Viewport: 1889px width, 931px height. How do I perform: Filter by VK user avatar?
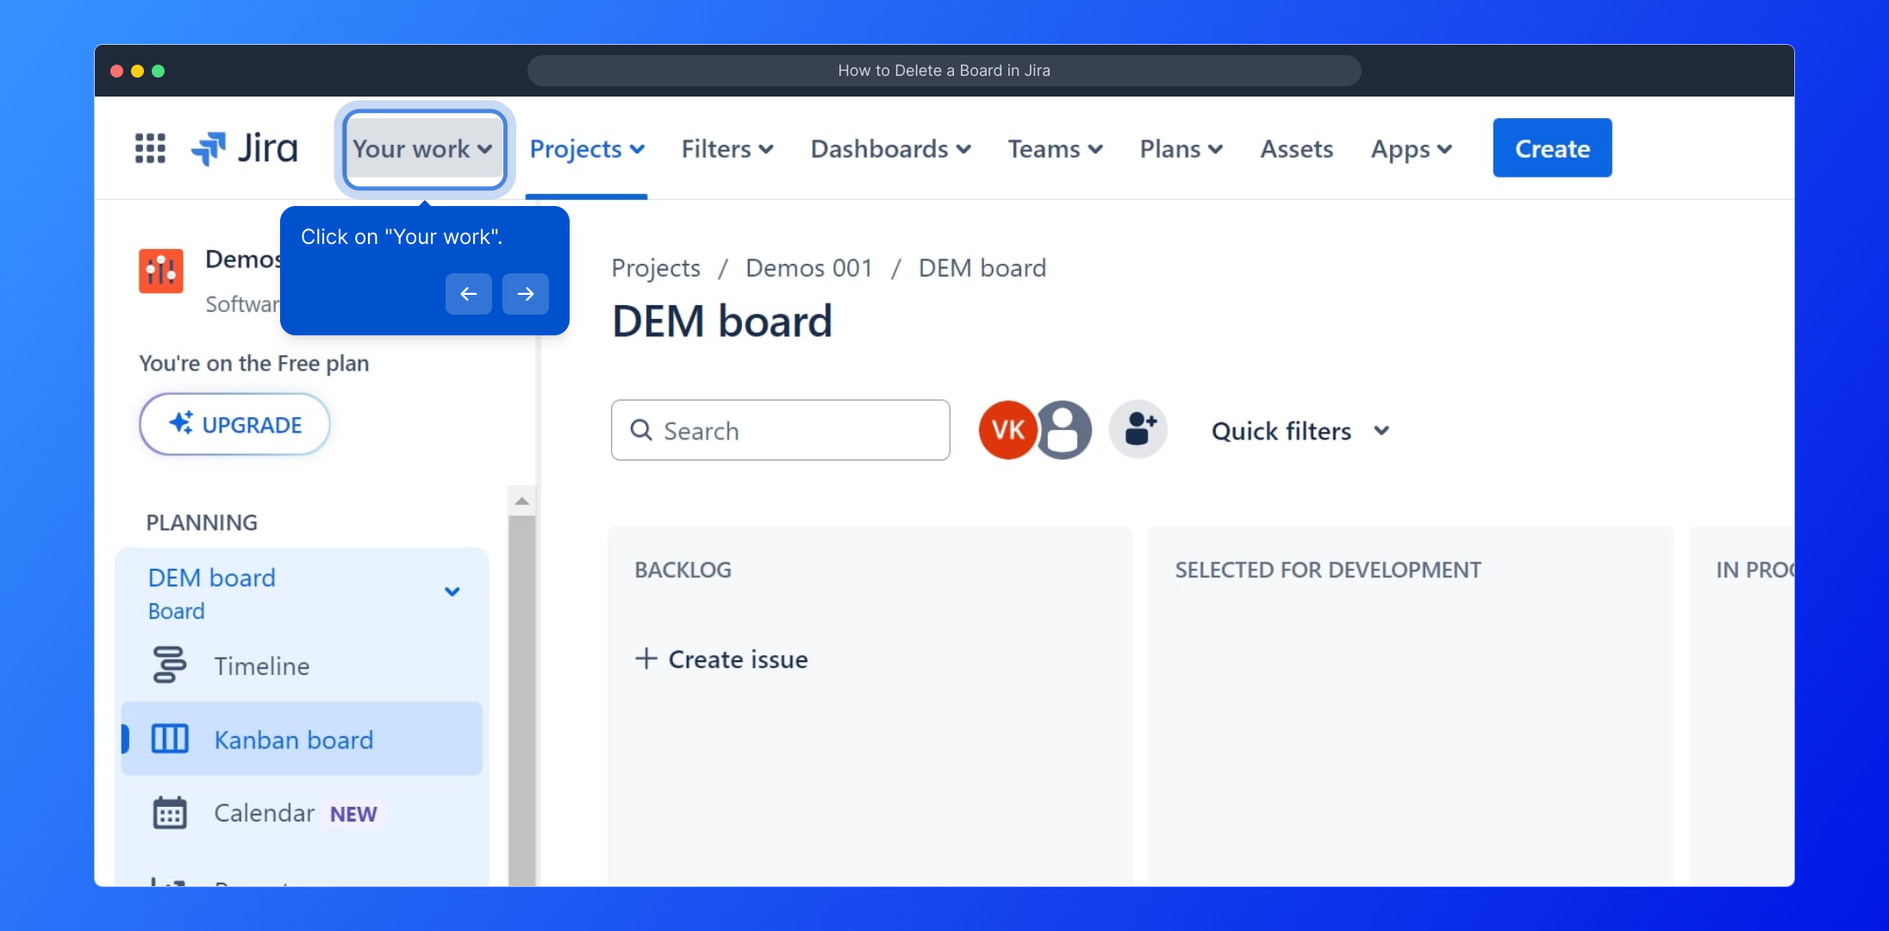pos(1006,429)
